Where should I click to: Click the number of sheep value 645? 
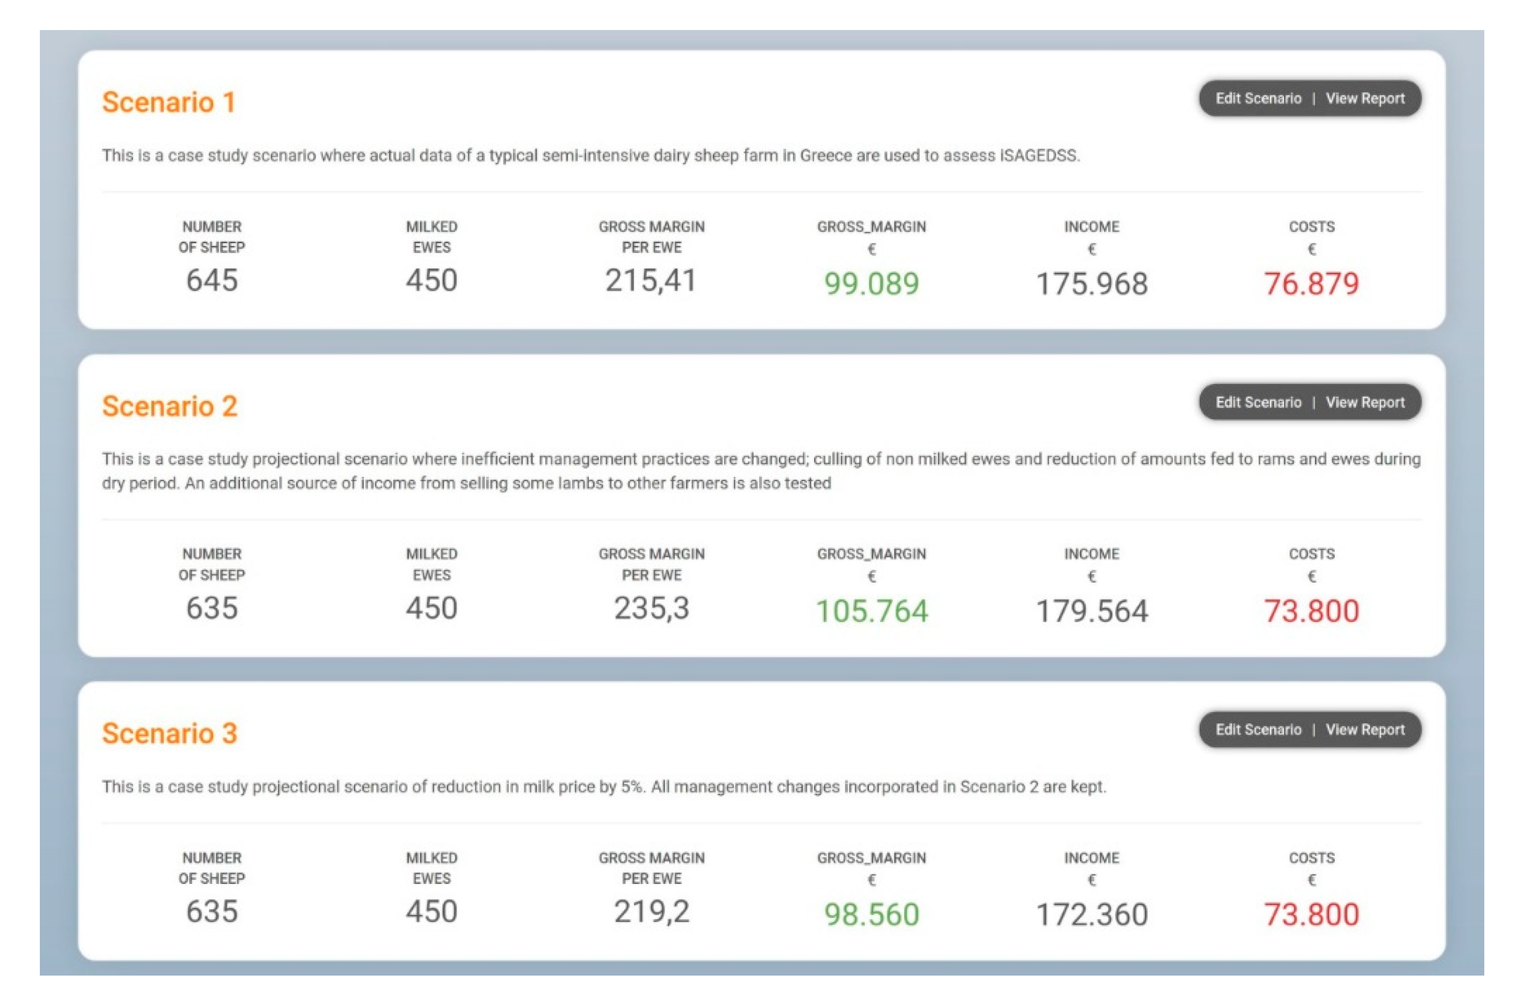pyautogui.click(x=212, y=281)
